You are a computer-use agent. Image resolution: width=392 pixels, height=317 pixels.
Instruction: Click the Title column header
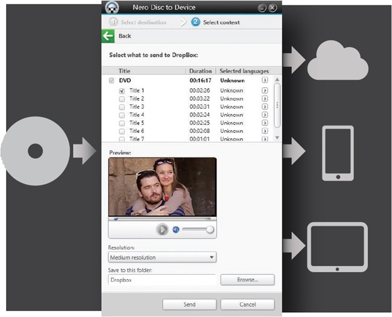point(124,71)
